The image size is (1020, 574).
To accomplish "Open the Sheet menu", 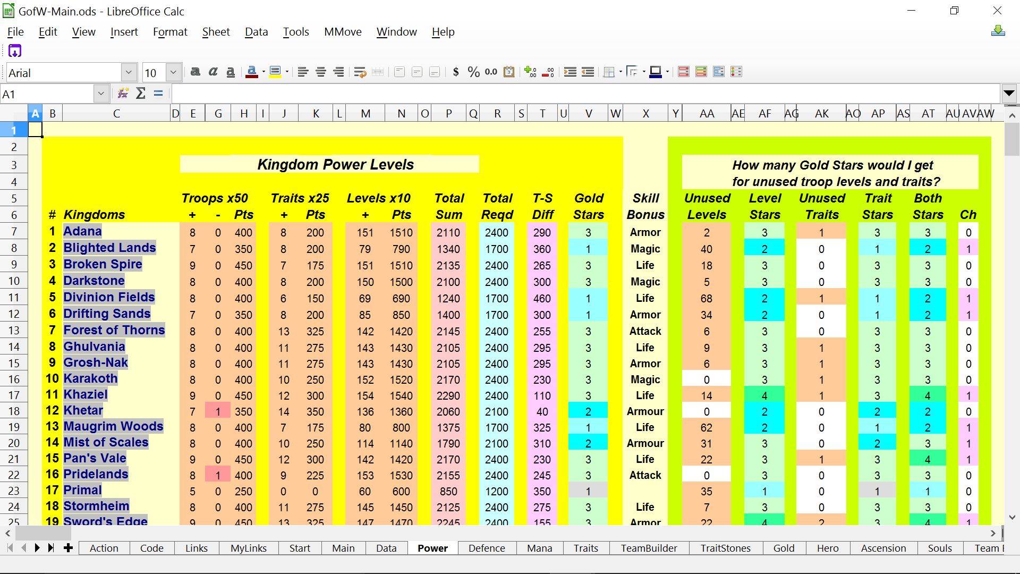I will 216,32.
